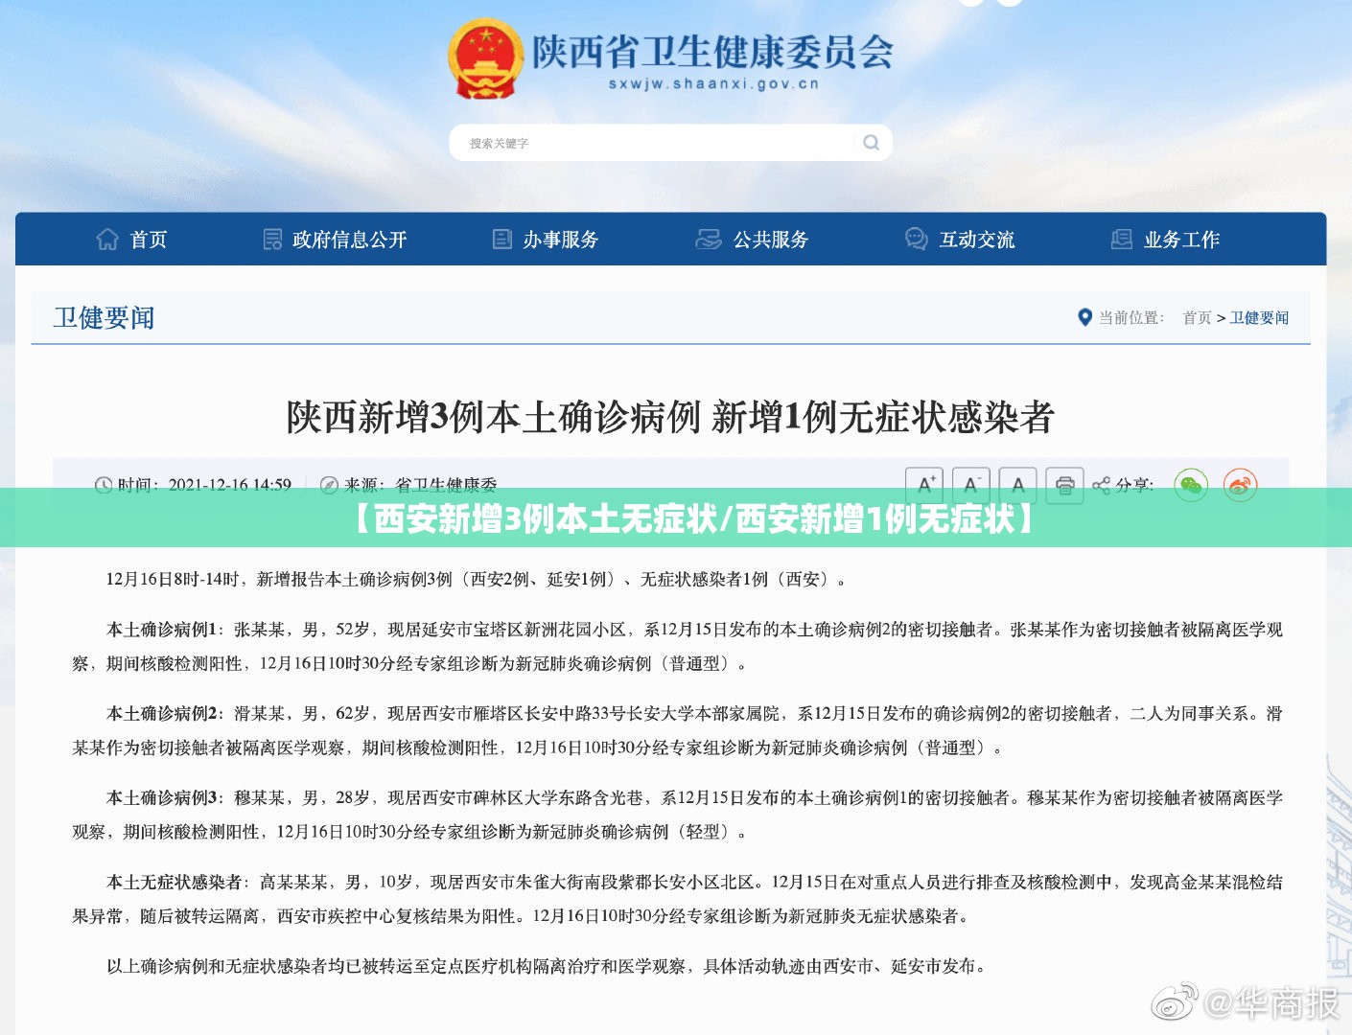The image size is (1352, 1035).
Task: Click the final paragraph 以上确诊病例和无症状感染者
Action: coord(547,966)
